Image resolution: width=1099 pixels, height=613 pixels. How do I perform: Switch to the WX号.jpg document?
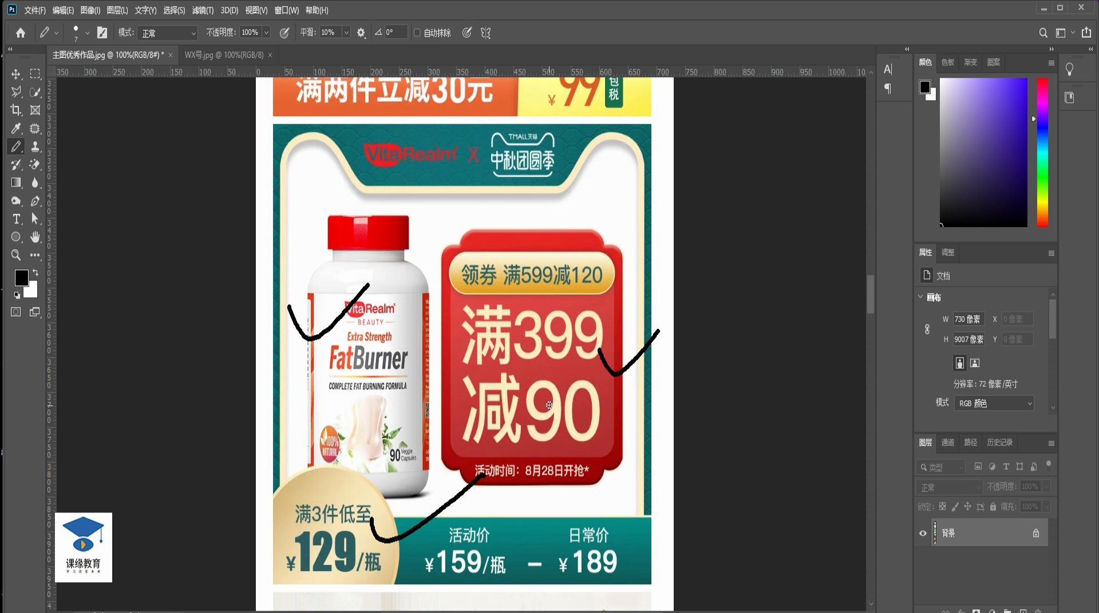[x=223, y=55]
